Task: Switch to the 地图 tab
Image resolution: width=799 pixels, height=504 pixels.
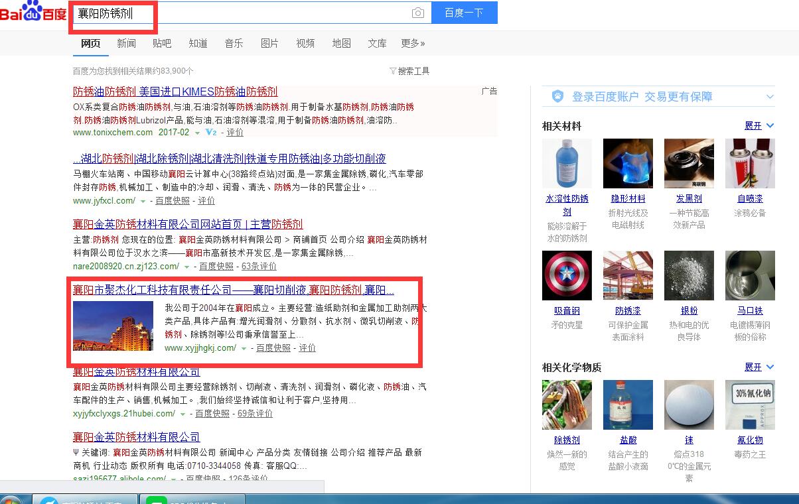Action: tap(341, 43)
